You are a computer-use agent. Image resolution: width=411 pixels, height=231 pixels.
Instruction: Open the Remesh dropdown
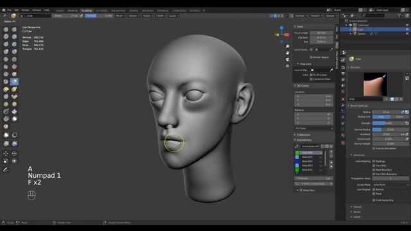[317, 15]
